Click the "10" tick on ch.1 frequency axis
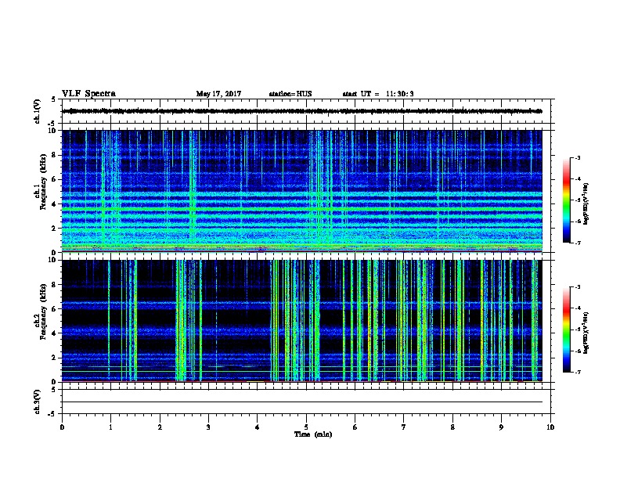The image size is (620, 479). [x=53, y=131]
